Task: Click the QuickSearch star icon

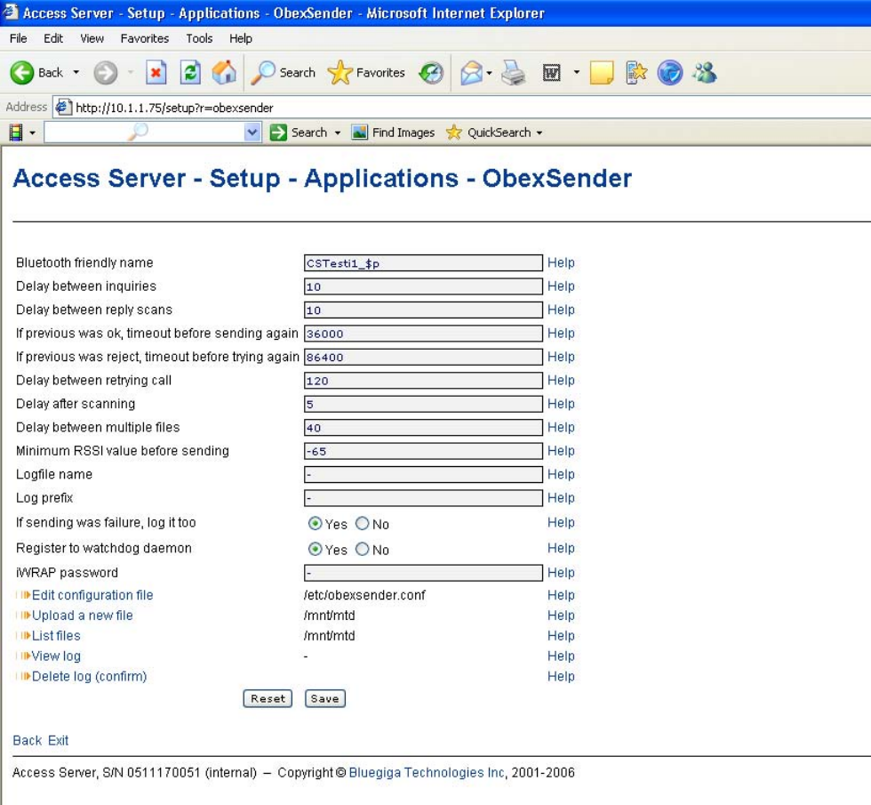Action: (x=454, y=133)
